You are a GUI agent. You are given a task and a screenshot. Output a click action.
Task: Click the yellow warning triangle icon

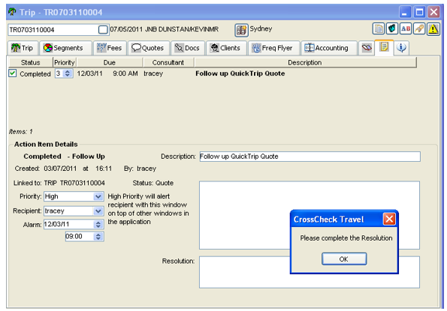pyautogui.click(x=433, y=28)
